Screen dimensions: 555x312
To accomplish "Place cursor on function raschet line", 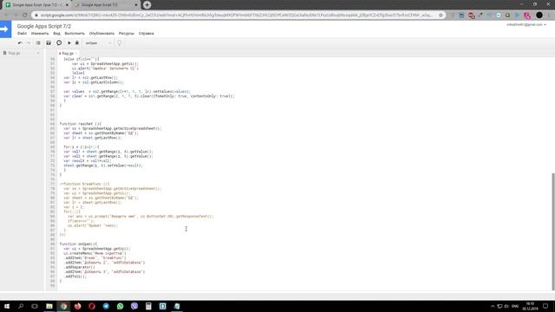I will 81,124.
